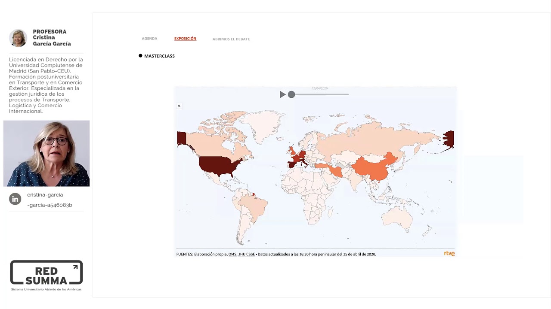Click the black MASTERCLASS bullet dot
Viewport: 551px width, 309px height.
pos(140,56)
